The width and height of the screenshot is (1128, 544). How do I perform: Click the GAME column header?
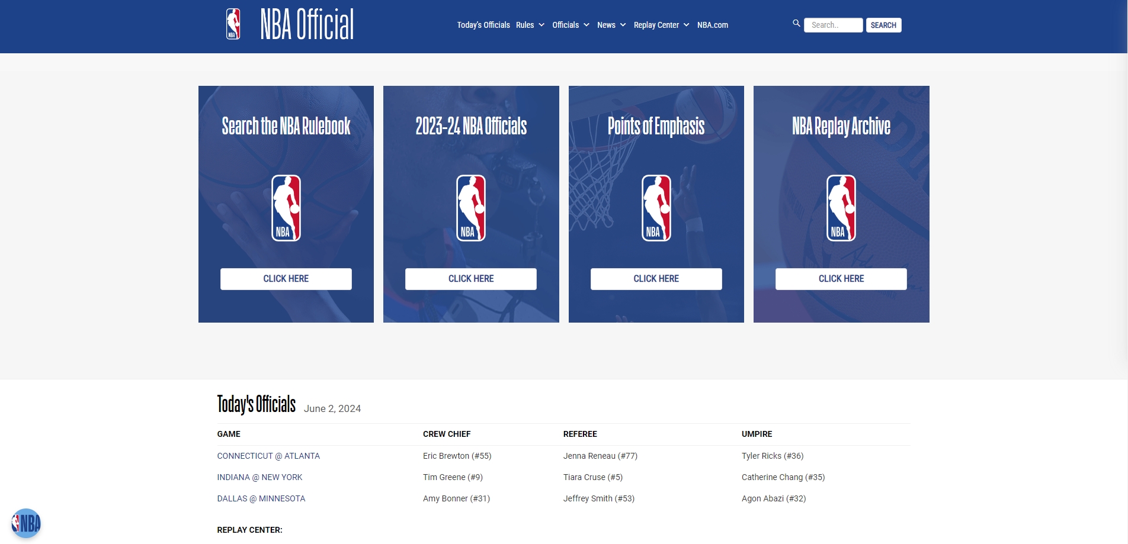(229, 434)
